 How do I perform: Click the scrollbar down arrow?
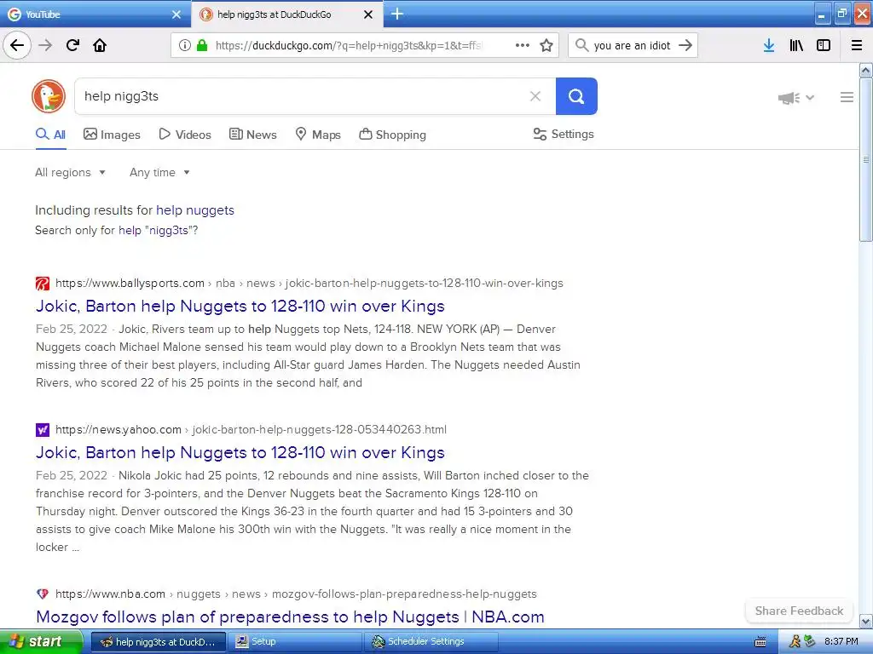[x=865, y=621]
